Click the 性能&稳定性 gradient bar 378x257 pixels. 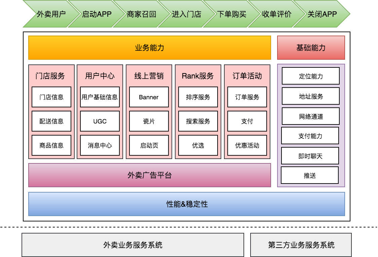pyautogui.click(x=187, y=204)
